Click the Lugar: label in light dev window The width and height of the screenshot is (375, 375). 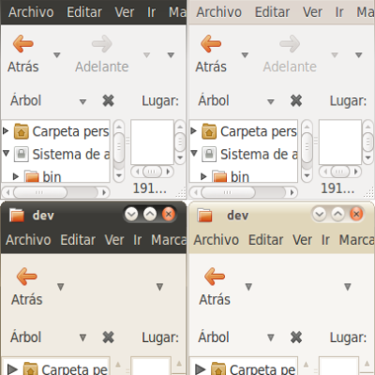[x=348, y=337]
